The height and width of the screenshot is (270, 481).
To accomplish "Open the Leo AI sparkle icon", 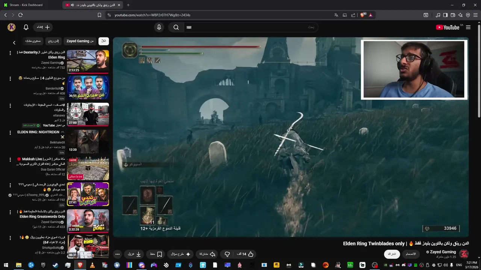I will tap(460, 15).
